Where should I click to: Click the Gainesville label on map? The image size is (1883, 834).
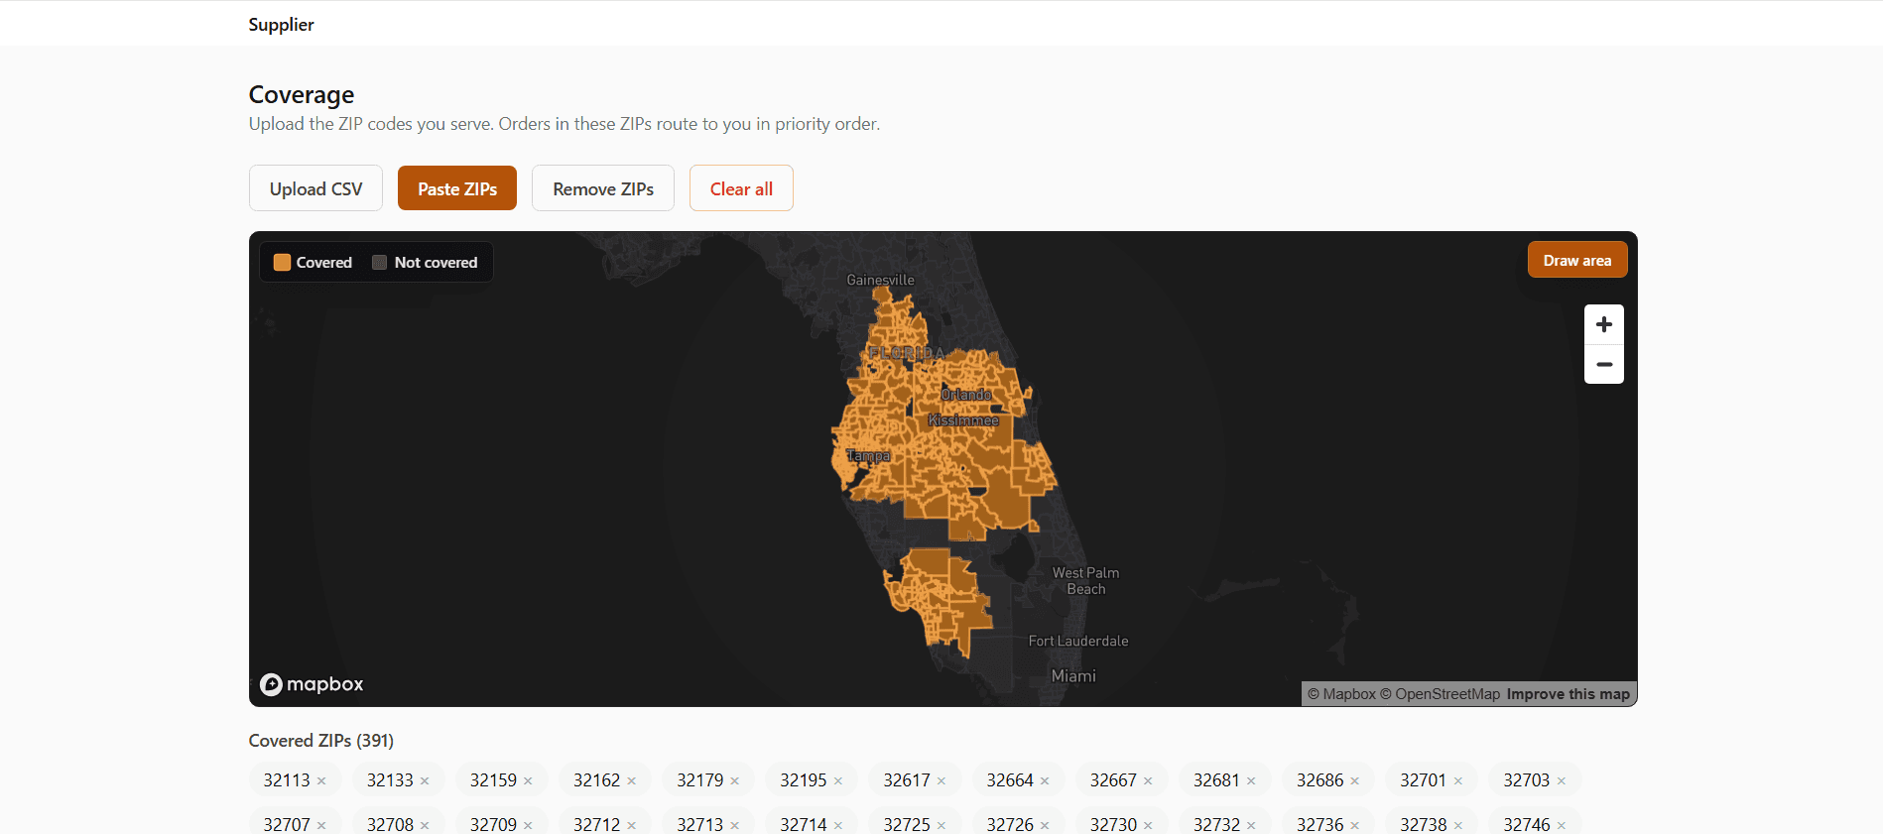coord(880,280)
